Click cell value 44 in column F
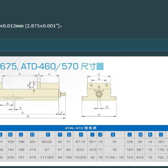This screenshot has width=168, height=168. point(60,157)
